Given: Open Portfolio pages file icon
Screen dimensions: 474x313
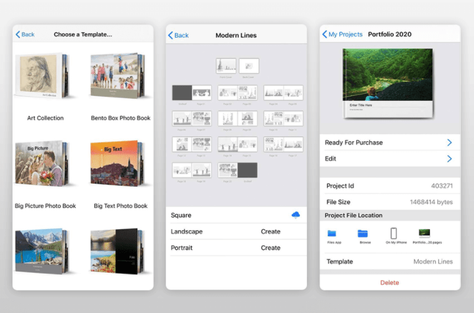Looking at the screenshot, I should tap(424, 233).
